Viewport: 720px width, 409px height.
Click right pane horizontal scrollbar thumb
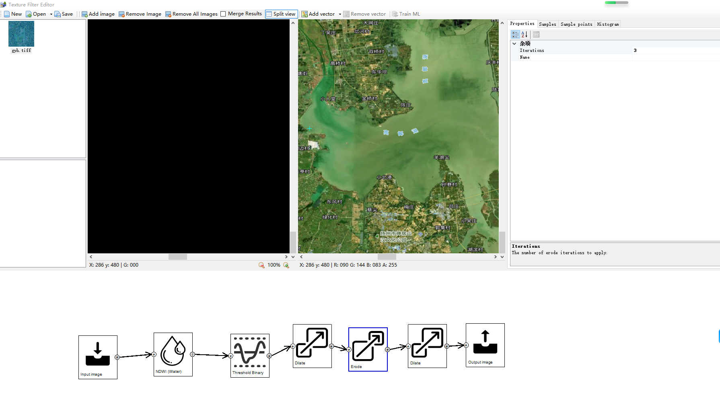pyautogui.click(x=387, y=257)
